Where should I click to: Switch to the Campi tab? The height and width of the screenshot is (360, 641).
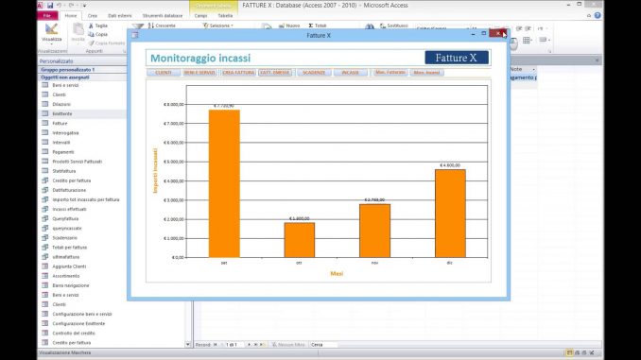200,15
